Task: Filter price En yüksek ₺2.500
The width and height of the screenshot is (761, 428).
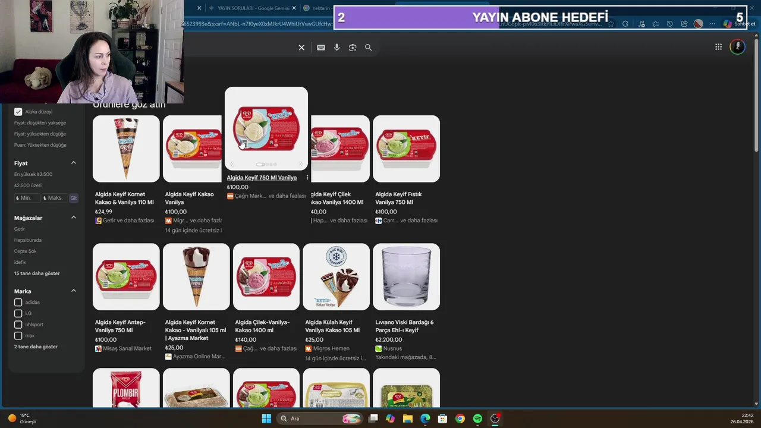Action: pyautogui.click(x=33, y=174)
